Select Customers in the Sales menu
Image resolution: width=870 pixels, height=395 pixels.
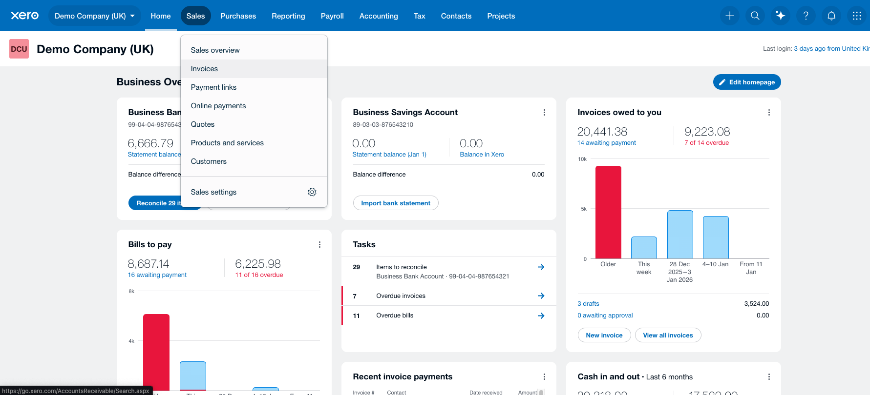pos(254,161)
